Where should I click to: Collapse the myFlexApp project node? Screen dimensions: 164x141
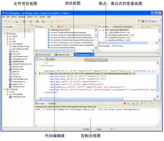(4, 89)
